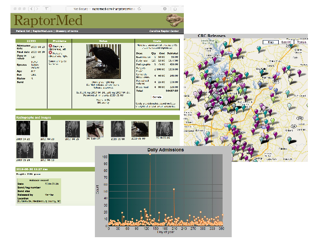
Task: Click the patient number 22353 header
Action: [x=31, y=41]
